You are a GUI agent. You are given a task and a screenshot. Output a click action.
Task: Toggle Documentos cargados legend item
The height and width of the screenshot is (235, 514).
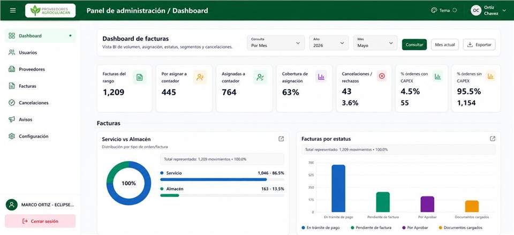[x=460, y=228]
